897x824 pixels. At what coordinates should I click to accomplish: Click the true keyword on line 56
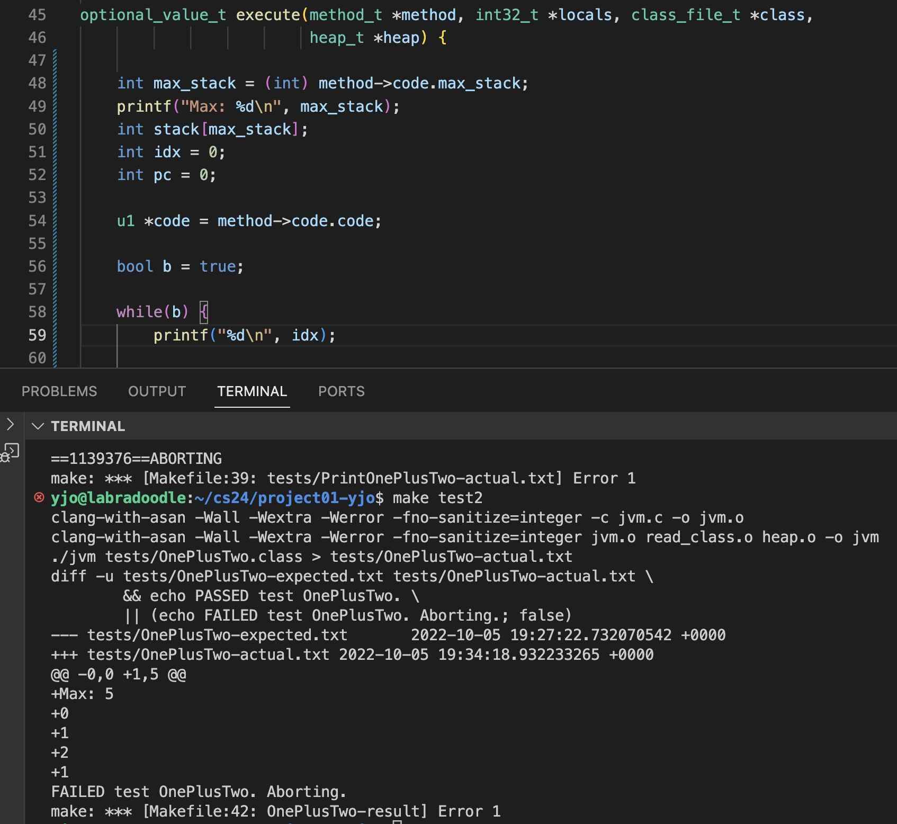218,266
